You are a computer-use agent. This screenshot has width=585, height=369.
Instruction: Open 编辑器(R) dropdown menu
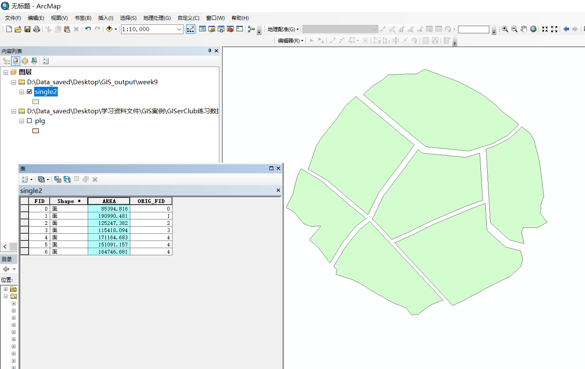point(291,40)
